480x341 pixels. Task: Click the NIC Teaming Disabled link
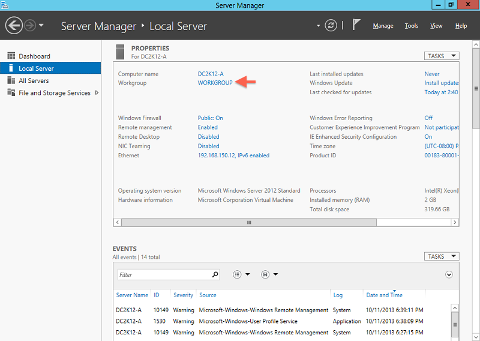208,146
